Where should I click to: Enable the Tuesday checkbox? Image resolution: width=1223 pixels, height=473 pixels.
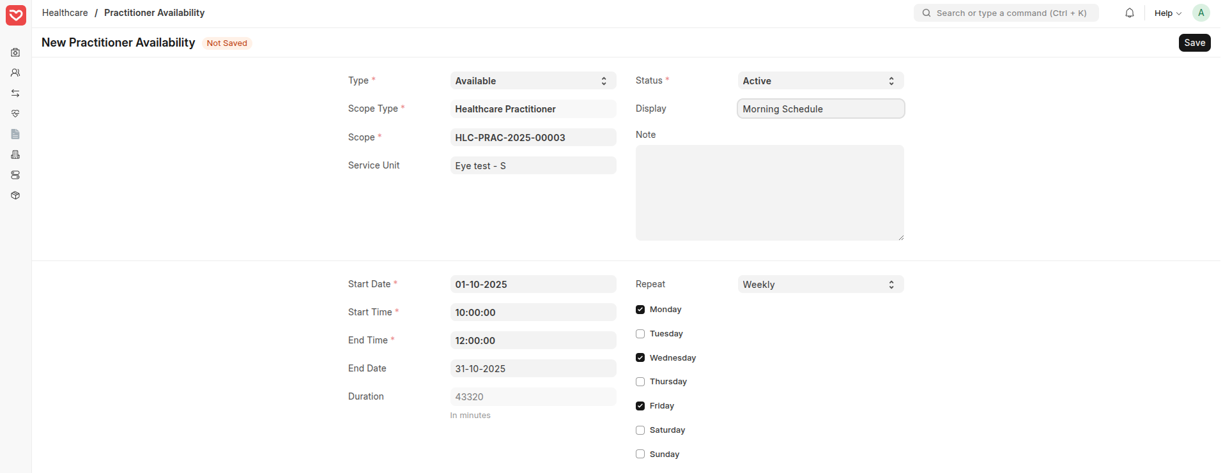click(640, 334)
